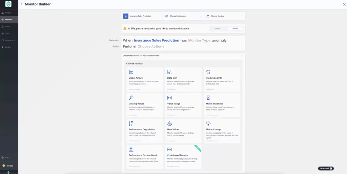The image size is (347, 174).
Task: Open Go live in the sidebar
Action: click(9, 47)
